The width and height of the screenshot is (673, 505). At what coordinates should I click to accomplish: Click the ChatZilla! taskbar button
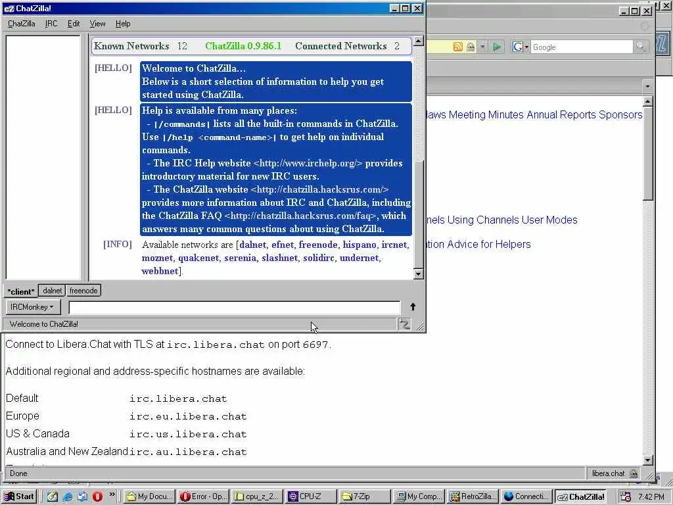[x=580, y=497]
